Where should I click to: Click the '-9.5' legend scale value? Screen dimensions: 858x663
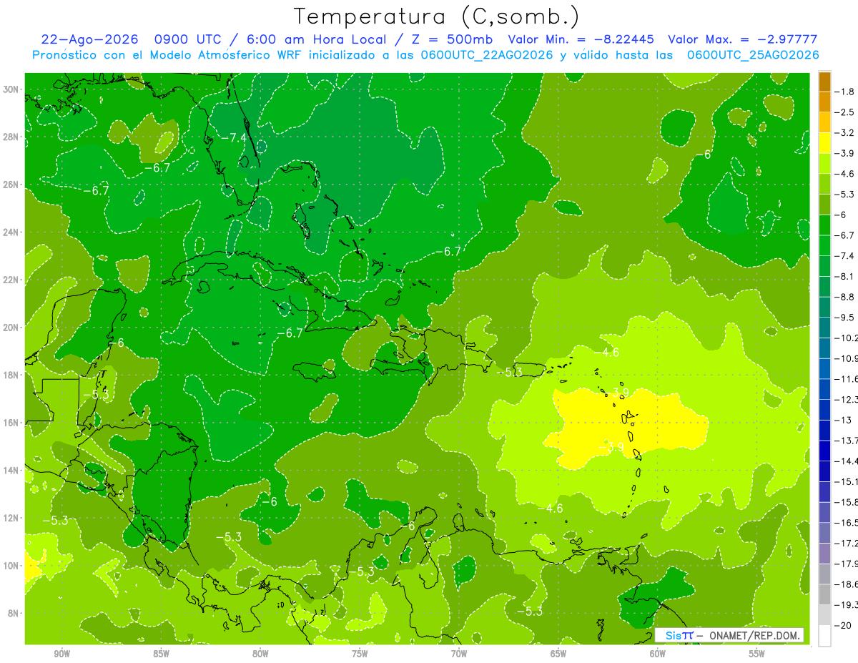(844, 318)
